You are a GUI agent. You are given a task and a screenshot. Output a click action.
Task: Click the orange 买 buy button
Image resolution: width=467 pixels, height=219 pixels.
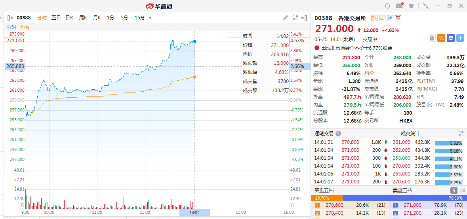(x=441, y=38)
